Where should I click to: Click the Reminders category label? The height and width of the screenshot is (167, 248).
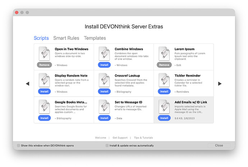pos(183,92)
